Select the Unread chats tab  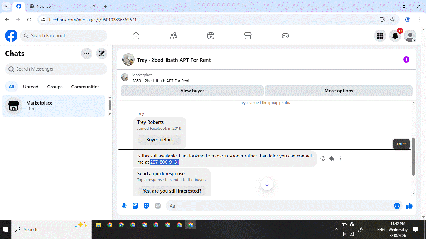pyautogui.click(x=31, y=87)
